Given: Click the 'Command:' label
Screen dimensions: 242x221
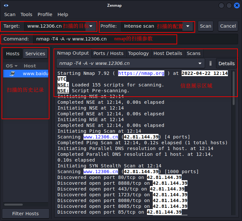Looking at the screenshot, I should (16, 39).
